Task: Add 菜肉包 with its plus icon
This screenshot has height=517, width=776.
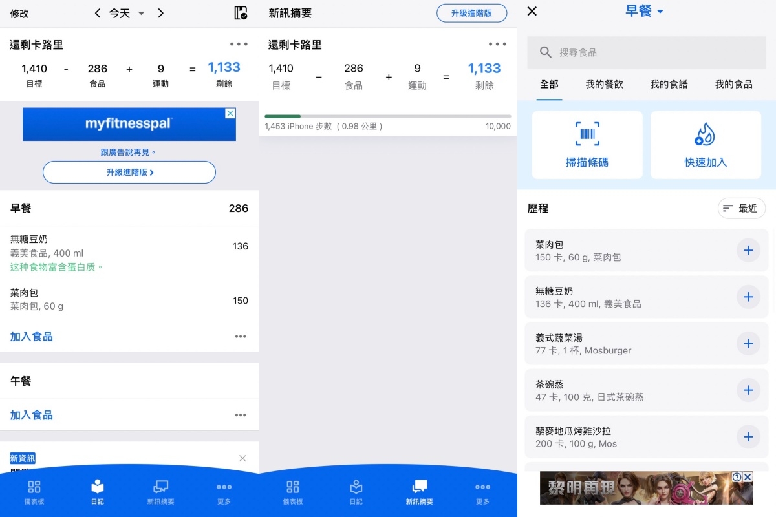Action: [x=748, y=250]
